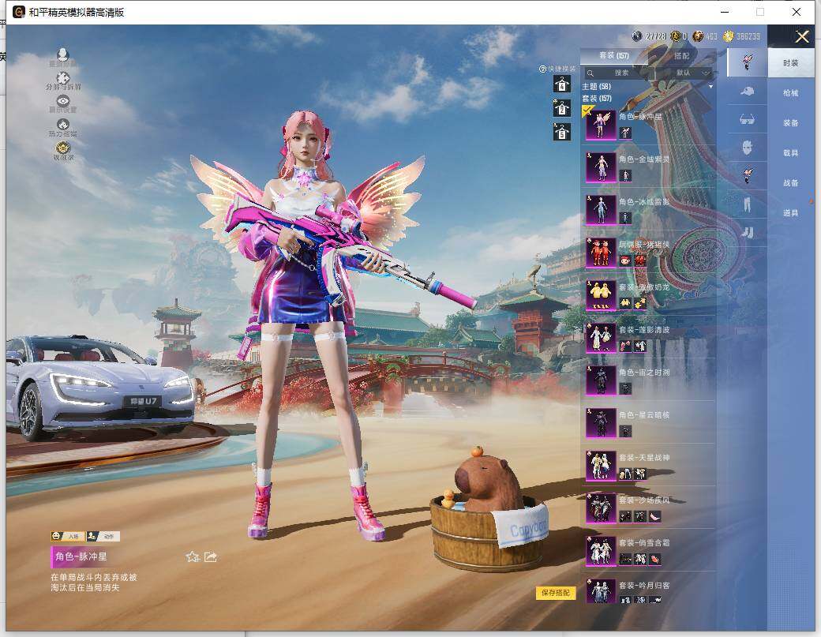821x637 pixels.
Task: Select the 角色-宙之时溯 outfit thumbnail
Action: 601,380
